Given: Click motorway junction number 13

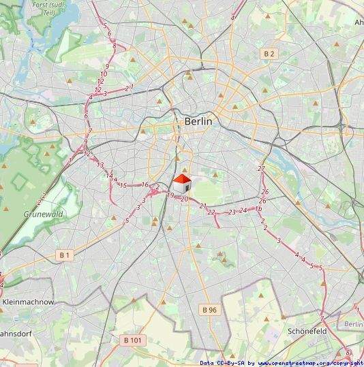Looking at the screenshot, I should pyautogui.click(x=100, y=165).
